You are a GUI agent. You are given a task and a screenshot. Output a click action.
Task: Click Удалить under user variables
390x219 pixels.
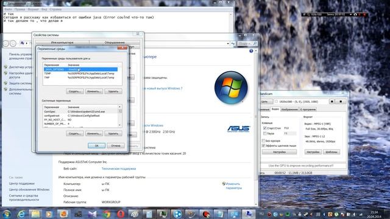coord(113,91)
